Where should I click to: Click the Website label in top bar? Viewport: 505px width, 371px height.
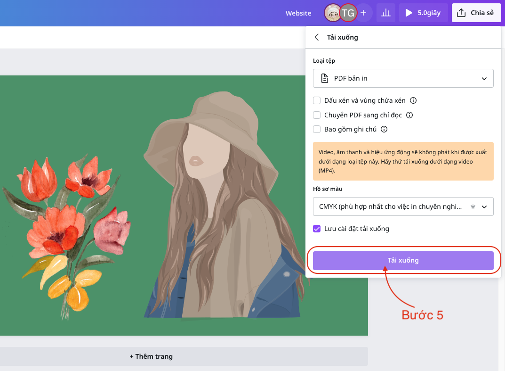(298, 13)
